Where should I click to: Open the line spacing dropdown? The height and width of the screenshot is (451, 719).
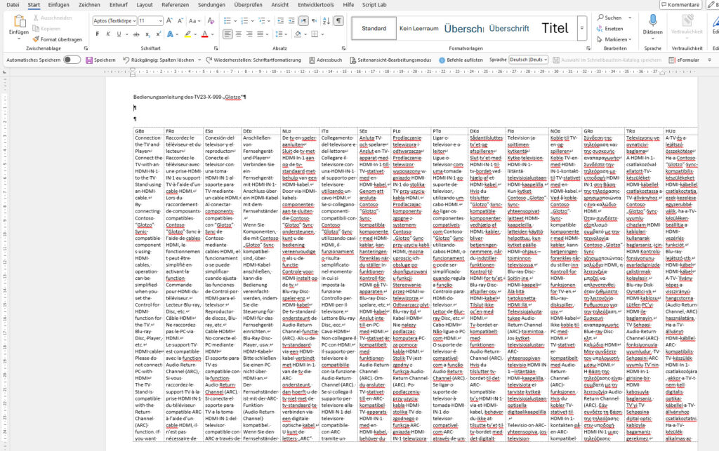(x=280, y=34)
